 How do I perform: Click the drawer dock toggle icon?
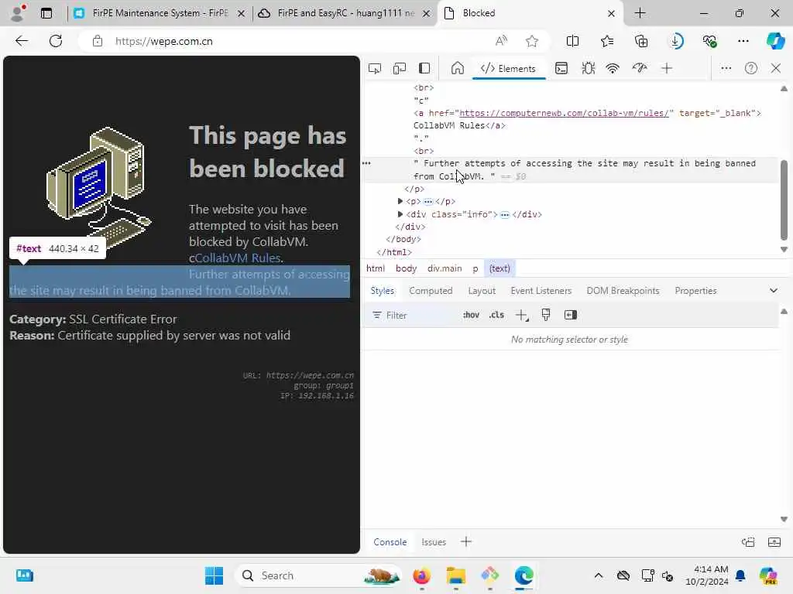click(x=748, y=542)
